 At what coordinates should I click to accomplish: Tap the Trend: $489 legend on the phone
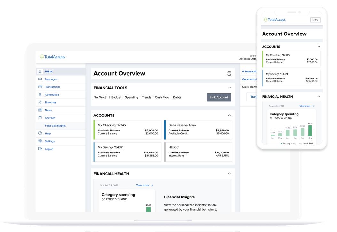[x=306, y=144]
